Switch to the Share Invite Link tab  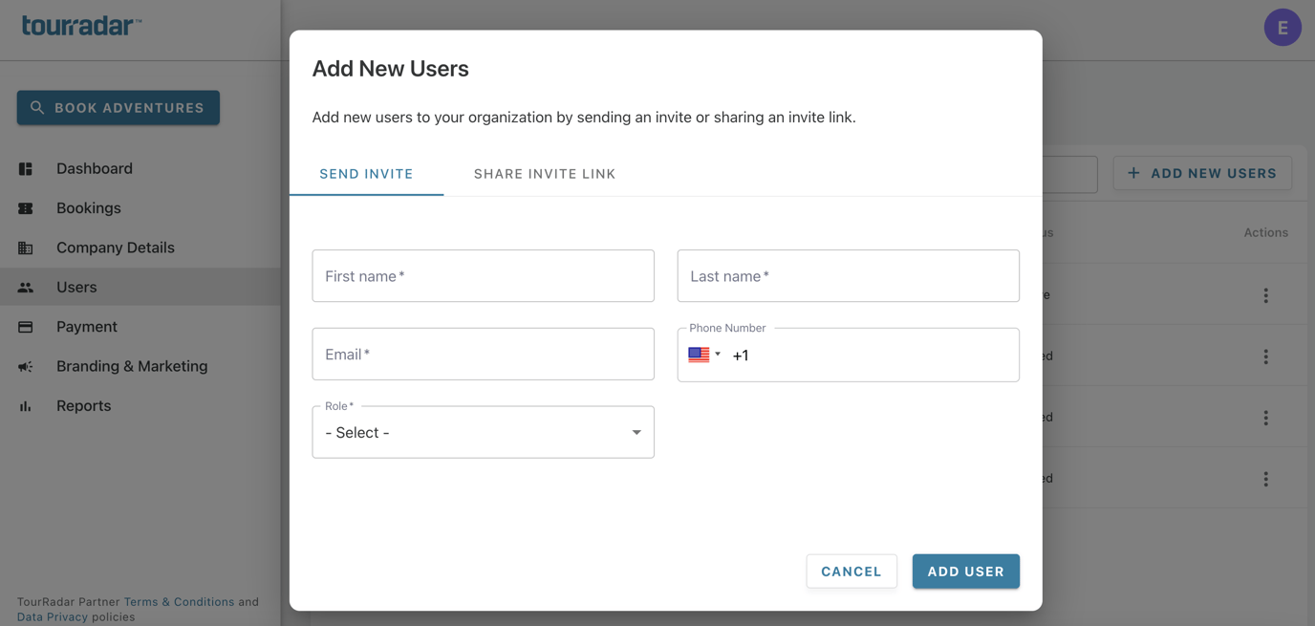544,174
